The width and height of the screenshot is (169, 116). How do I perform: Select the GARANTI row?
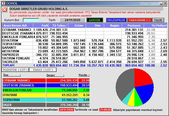point(84,47)
